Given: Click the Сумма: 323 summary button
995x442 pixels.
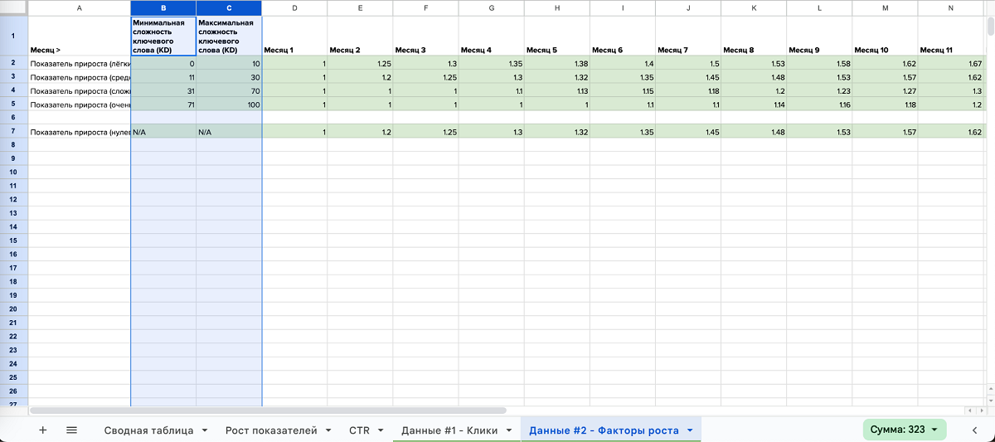Looking at the screenshot, I should point(904,430).
